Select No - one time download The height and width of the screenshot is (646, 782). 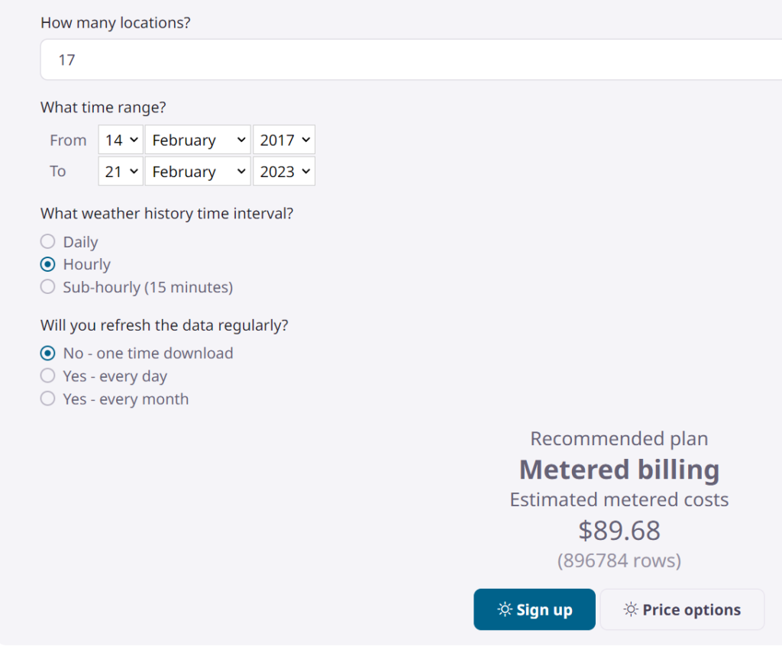(x=47, y=353)
